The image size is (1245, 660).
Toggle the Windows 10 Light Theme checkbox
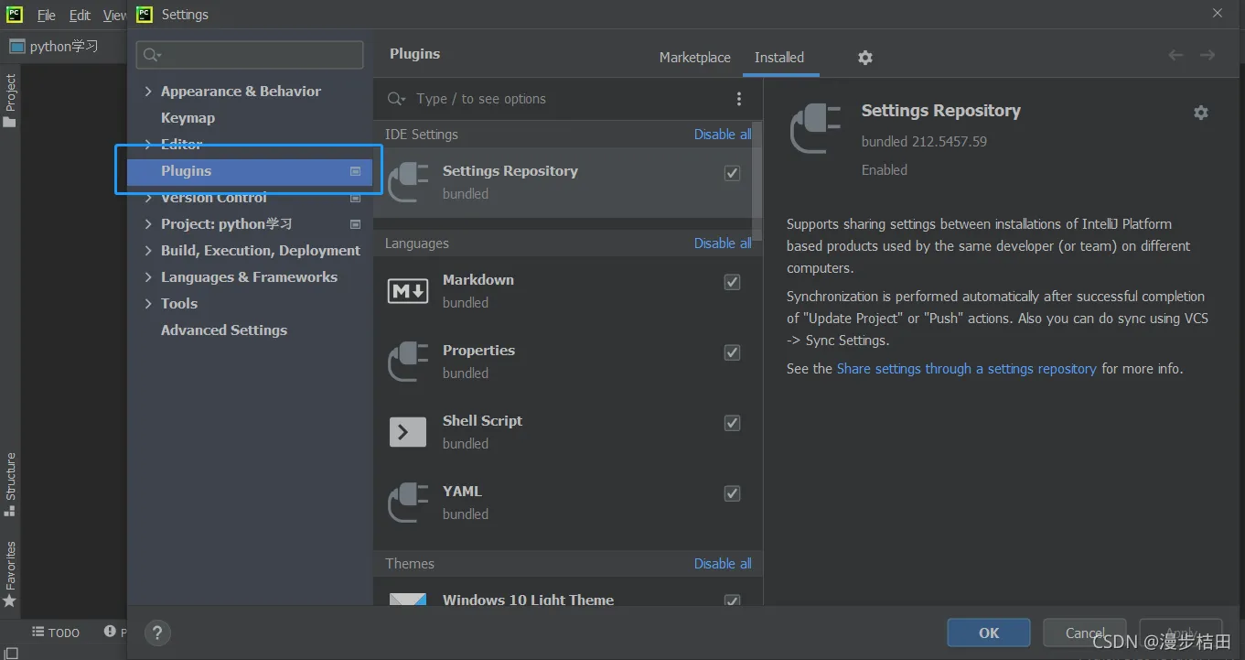[x=732, y=600]
